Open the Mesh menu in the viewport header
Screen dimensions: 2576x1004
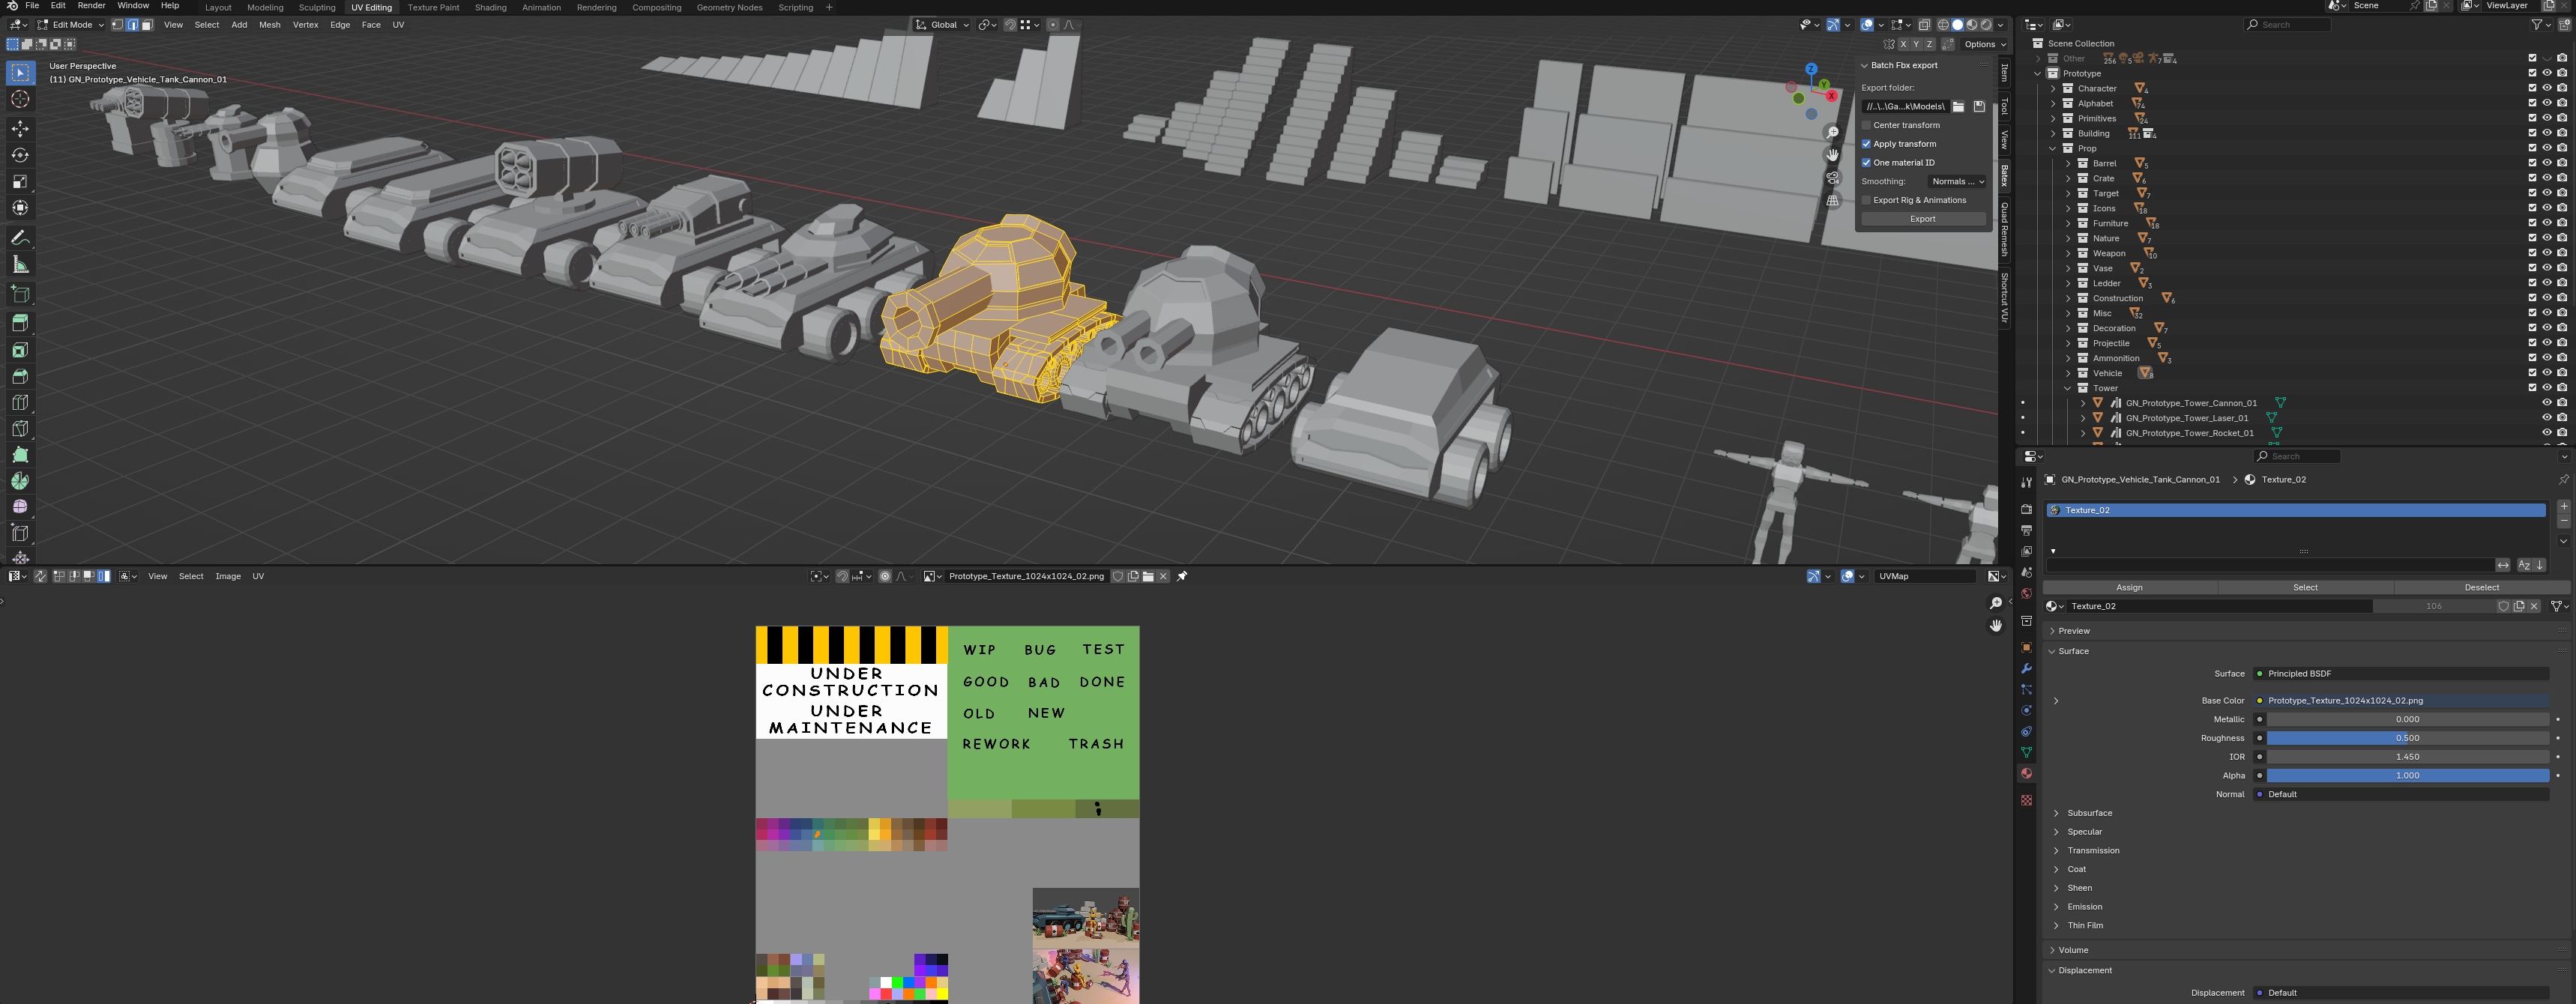point(269,25)
